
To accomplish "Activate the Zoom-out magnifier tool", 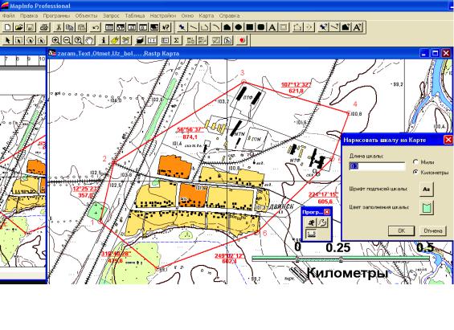I will tap(67, 40).
